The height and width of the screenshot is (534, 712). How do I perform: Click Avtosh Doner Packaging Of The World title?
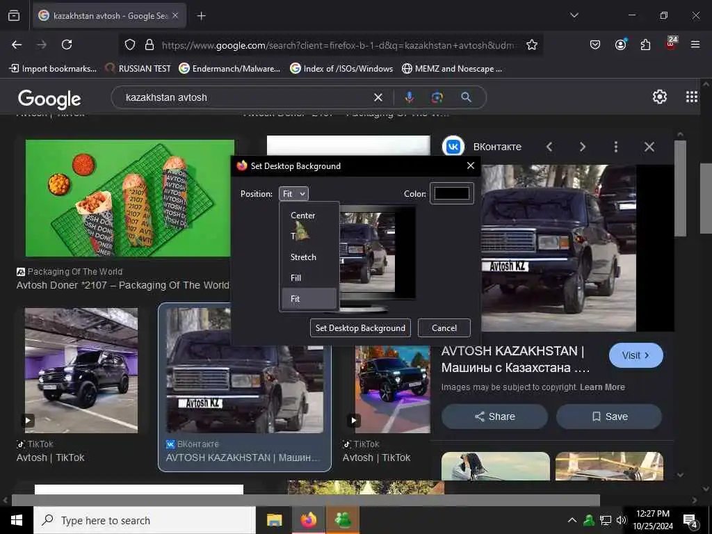pos(122,285)
